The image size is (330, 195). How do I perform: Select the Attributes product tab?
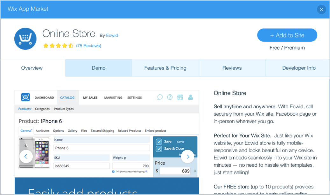pos(43,131)
